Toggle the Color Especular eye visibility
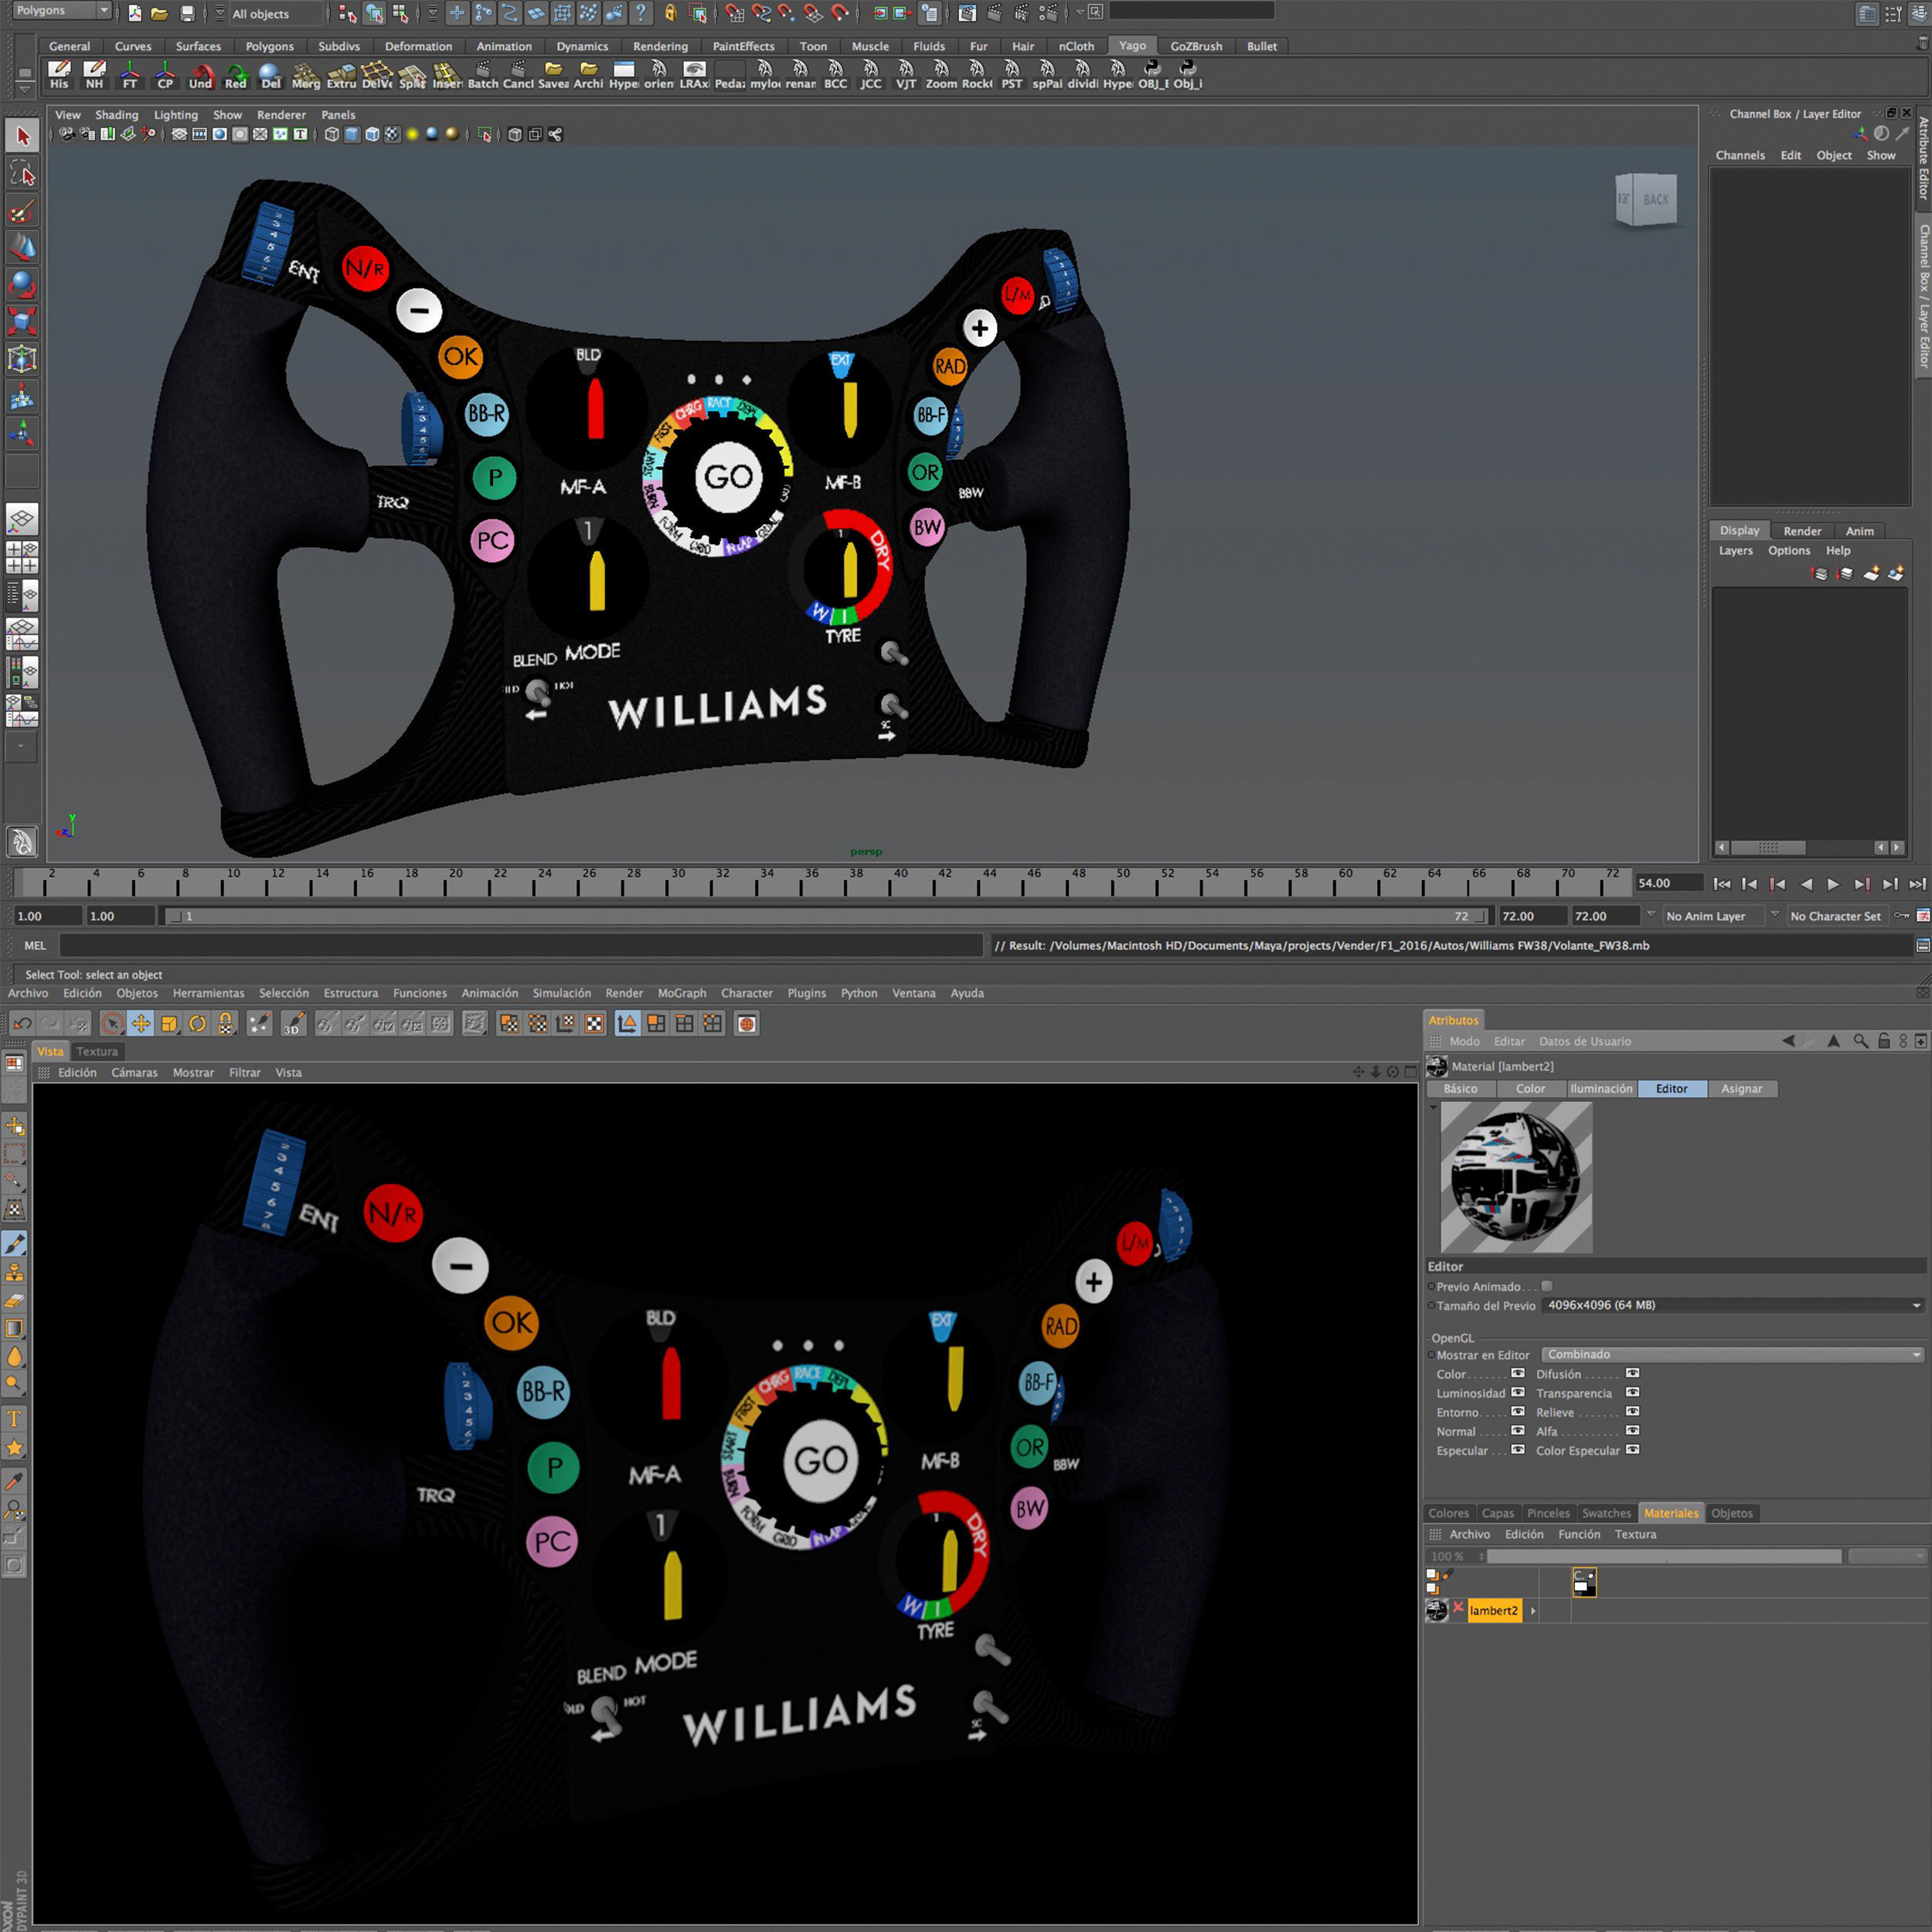The width and height of the screenshot is (1932, 1932). tap(1633, 1449)
